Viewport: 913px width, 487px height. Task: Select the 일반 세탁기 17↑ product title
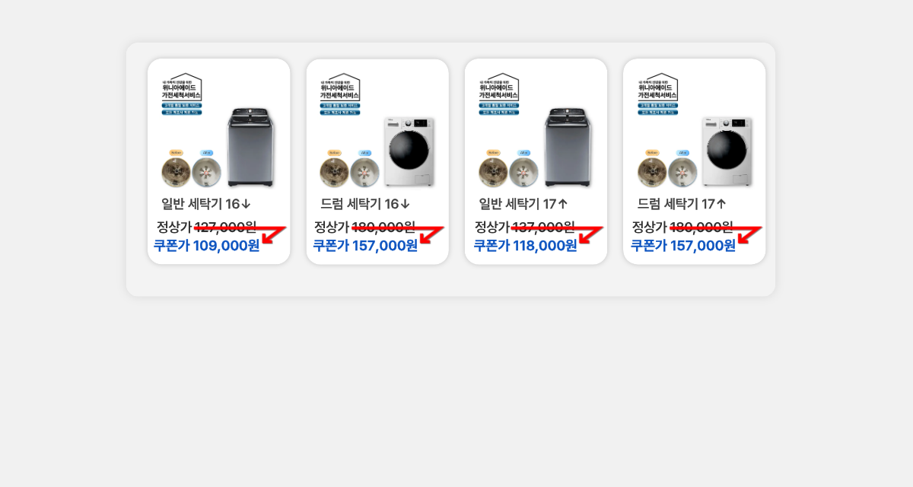click(523, 204)
